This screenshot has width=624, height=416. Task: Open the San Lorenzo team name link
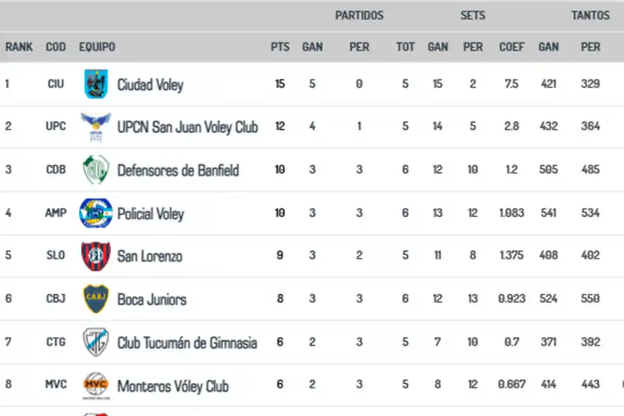click(149, 257)
